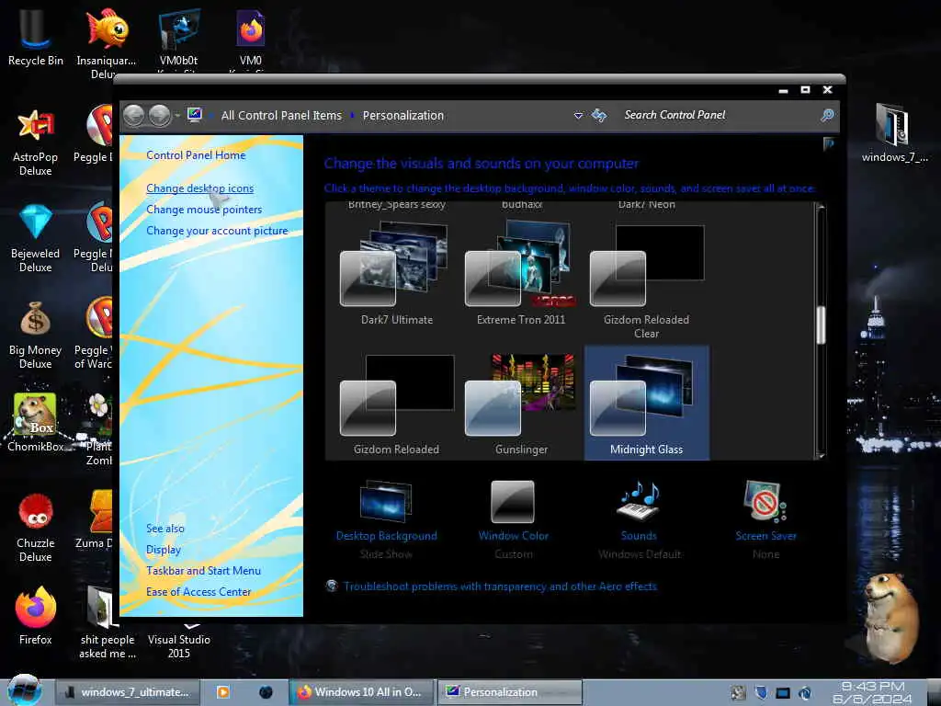Click the monitor icon in system tray

[783, 693]
